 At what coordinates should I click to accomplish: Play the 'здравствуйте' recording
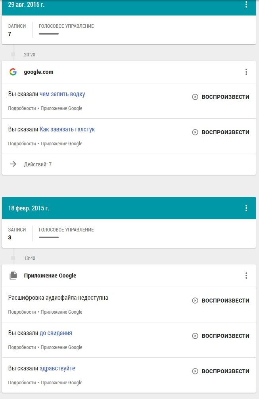pos(221,371)
